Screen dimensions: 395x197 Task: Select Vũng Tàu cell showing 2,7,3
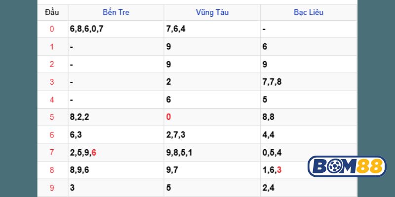pos(176,135)
